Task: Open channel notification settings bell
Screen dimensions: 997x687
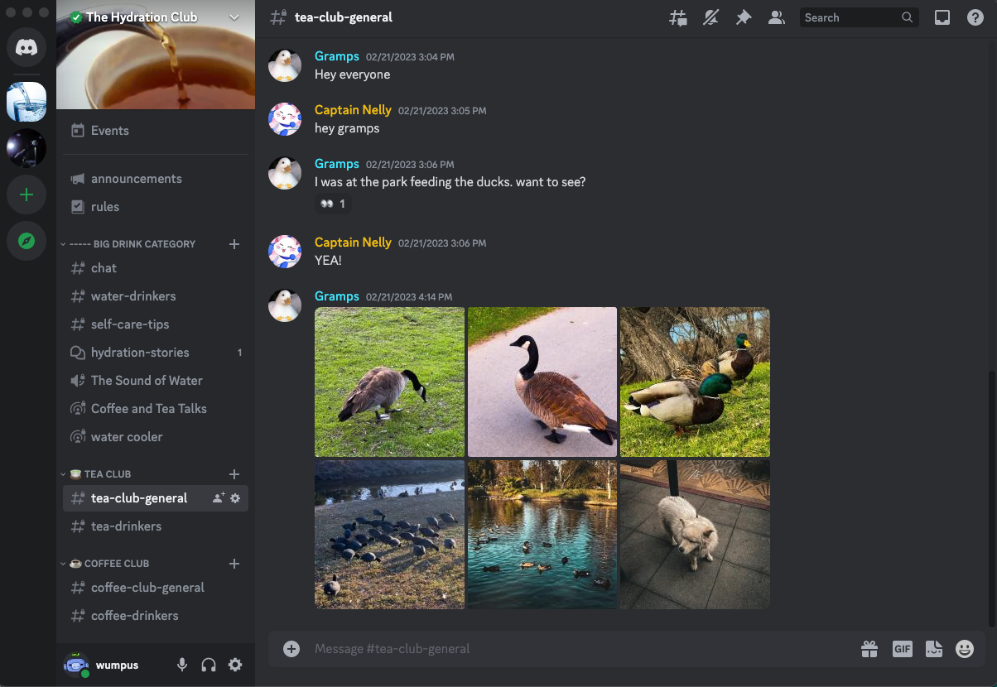Action: [710, 17]
